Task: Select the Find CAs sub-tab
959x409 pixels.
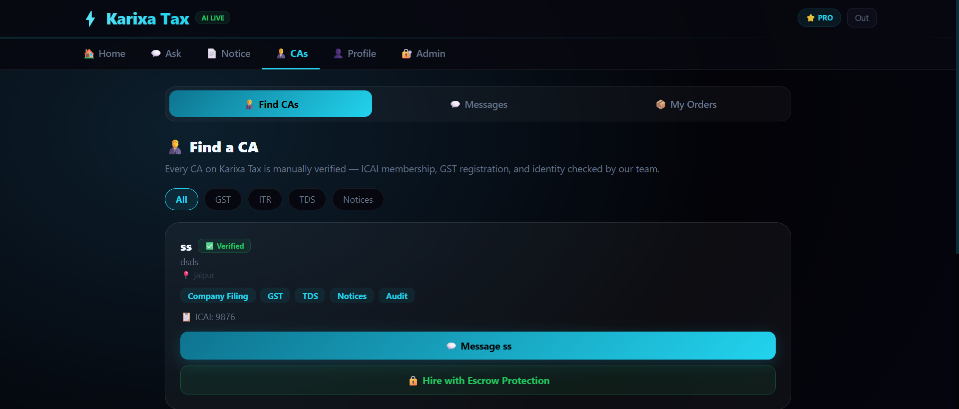Action: (x=271, y=104)
